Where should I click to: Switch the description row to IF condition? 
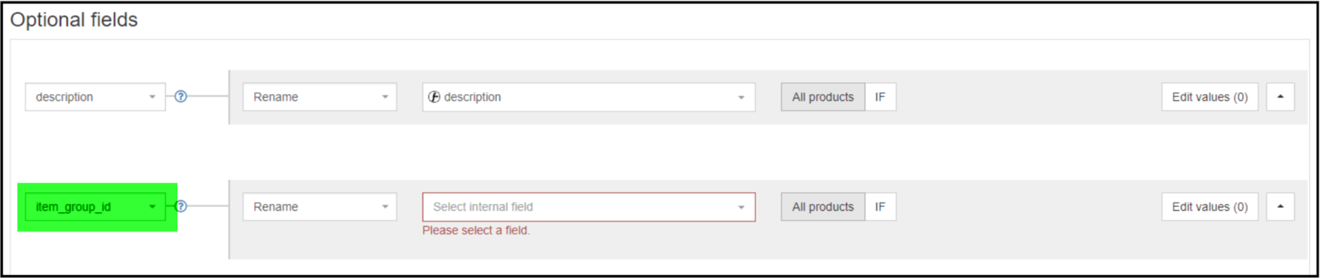click(880, 97)
